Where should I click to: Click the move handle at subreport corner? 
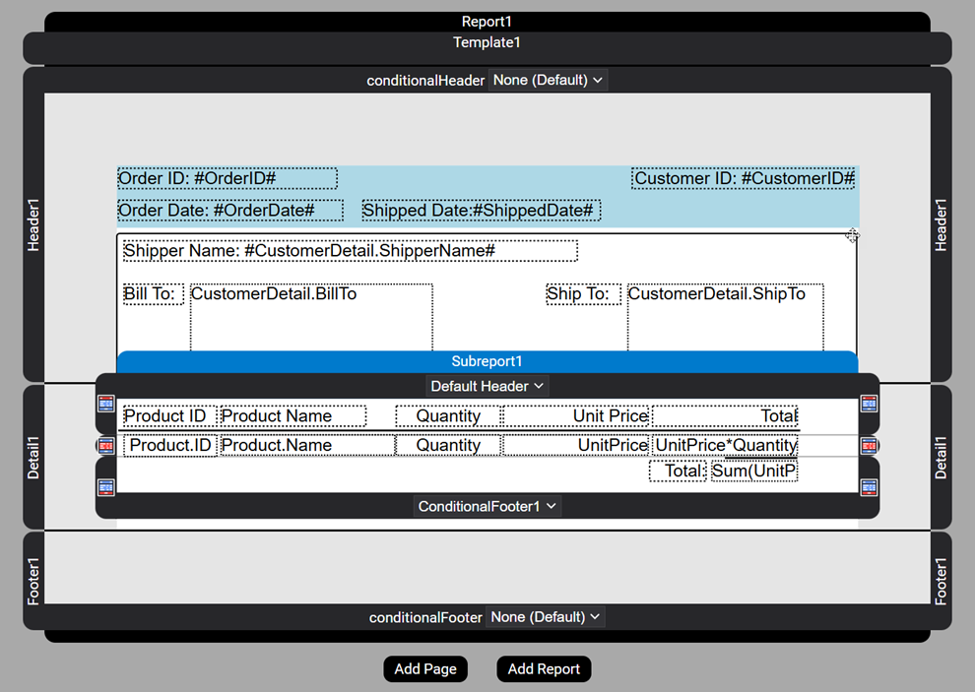click(852, 235)
